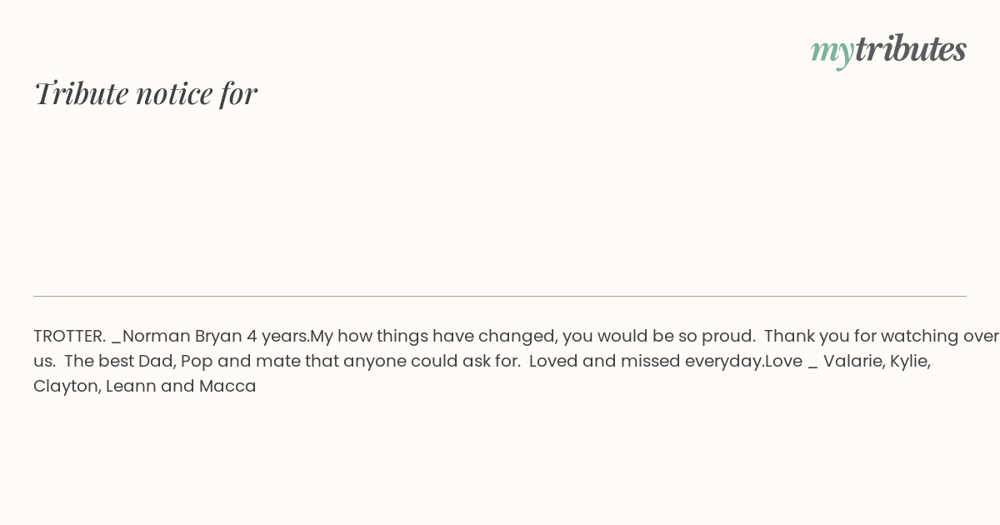Select the surname "TROTTER." in the notice
Image resolution: width=1000 pixels, height=525 pixels.
click(69, 336)
